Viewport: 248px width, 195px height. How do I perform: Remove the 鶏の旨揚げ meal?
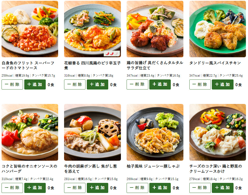(137, 84)
